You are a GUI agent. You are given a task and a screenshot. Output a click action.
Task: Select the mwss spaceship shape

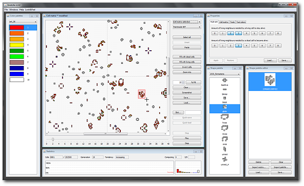tap(225, 128)
